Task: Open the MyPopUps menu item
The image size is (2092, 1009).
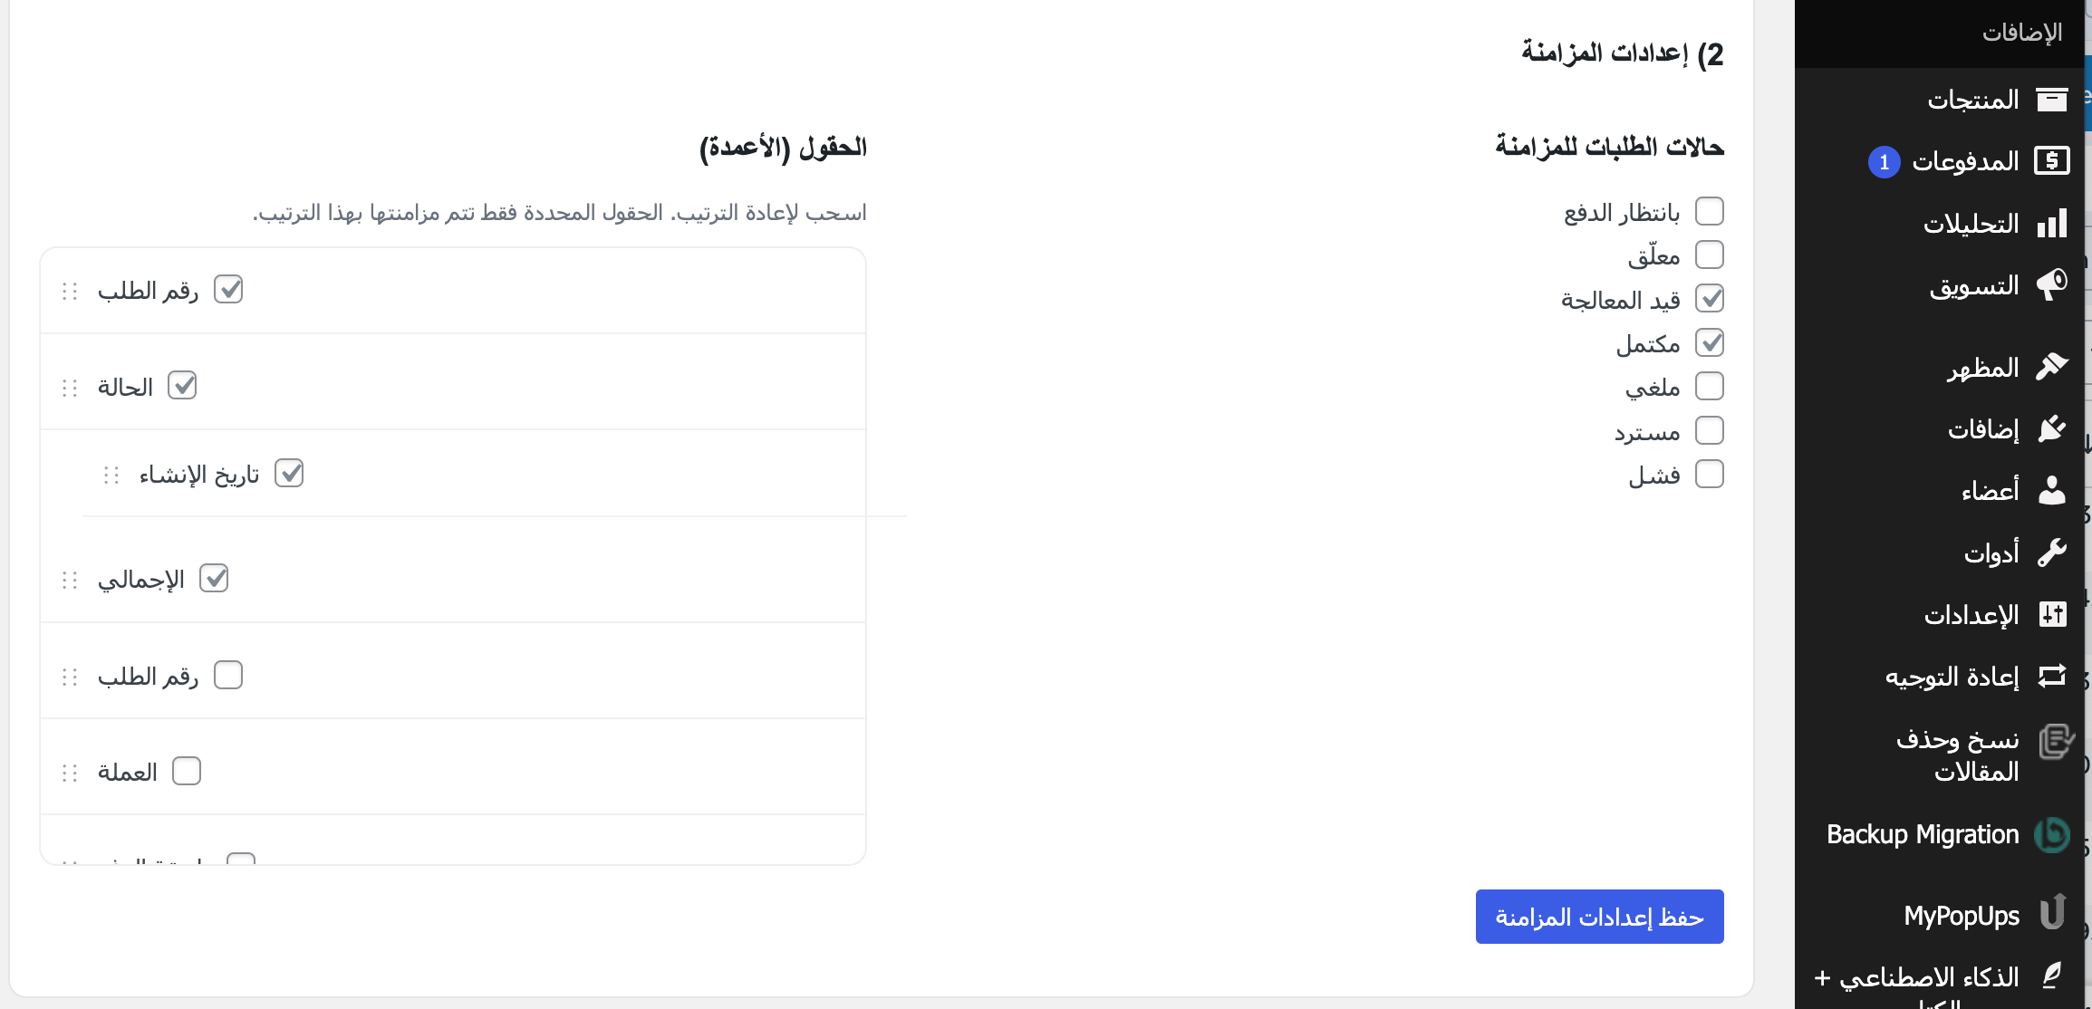Action: 1962,916
